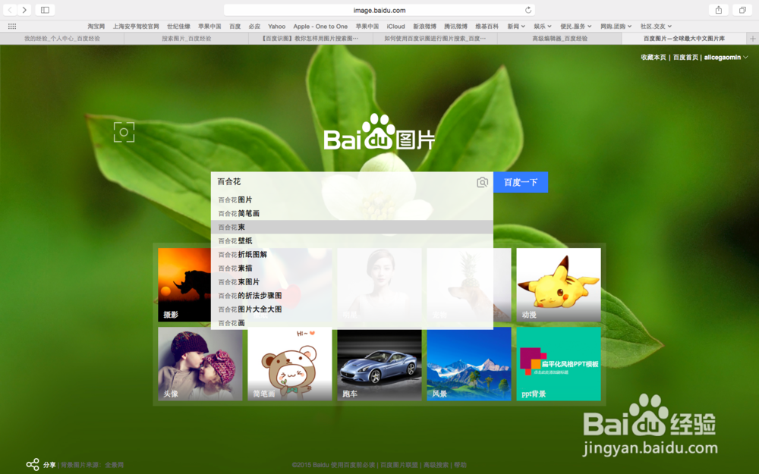
Task: Expand the alicegaomin account dropdown
Action: pyautogui.click(x=726, y=57)
